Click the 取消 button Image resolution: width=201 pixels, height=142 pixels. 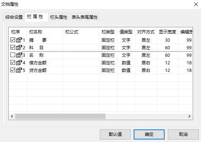click(183, 134)
